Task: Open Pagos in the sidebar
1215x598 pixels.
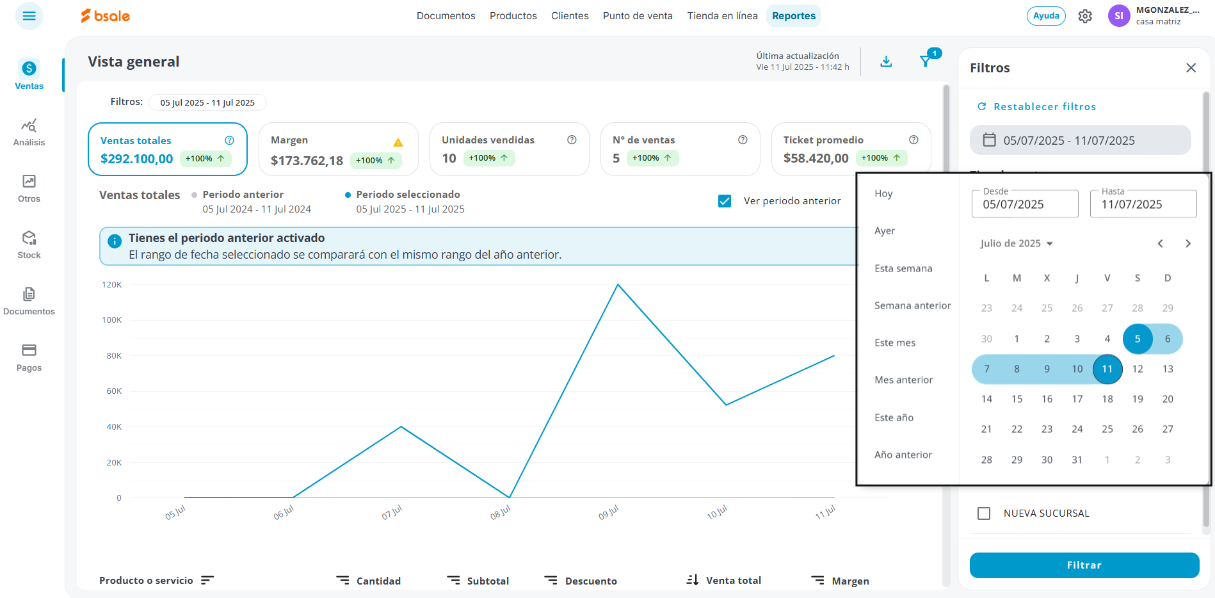Action: (x=29, y=357)
